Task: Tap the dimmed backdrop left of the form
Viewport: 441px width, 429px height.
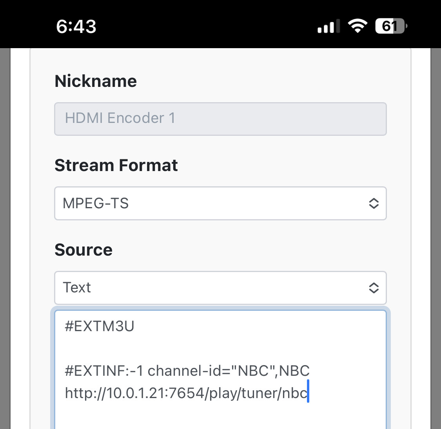Action: [5, 235]
